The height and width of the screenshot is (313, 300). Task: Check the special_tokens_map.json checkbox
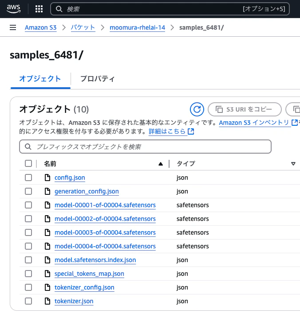point(28,274)
